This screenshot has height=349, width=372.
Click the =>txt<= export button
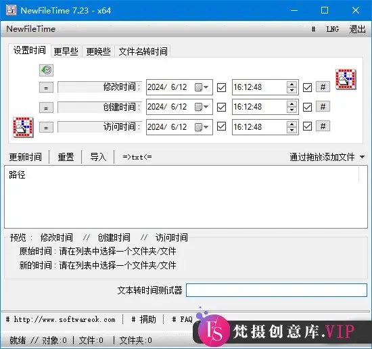pos(137,157)
